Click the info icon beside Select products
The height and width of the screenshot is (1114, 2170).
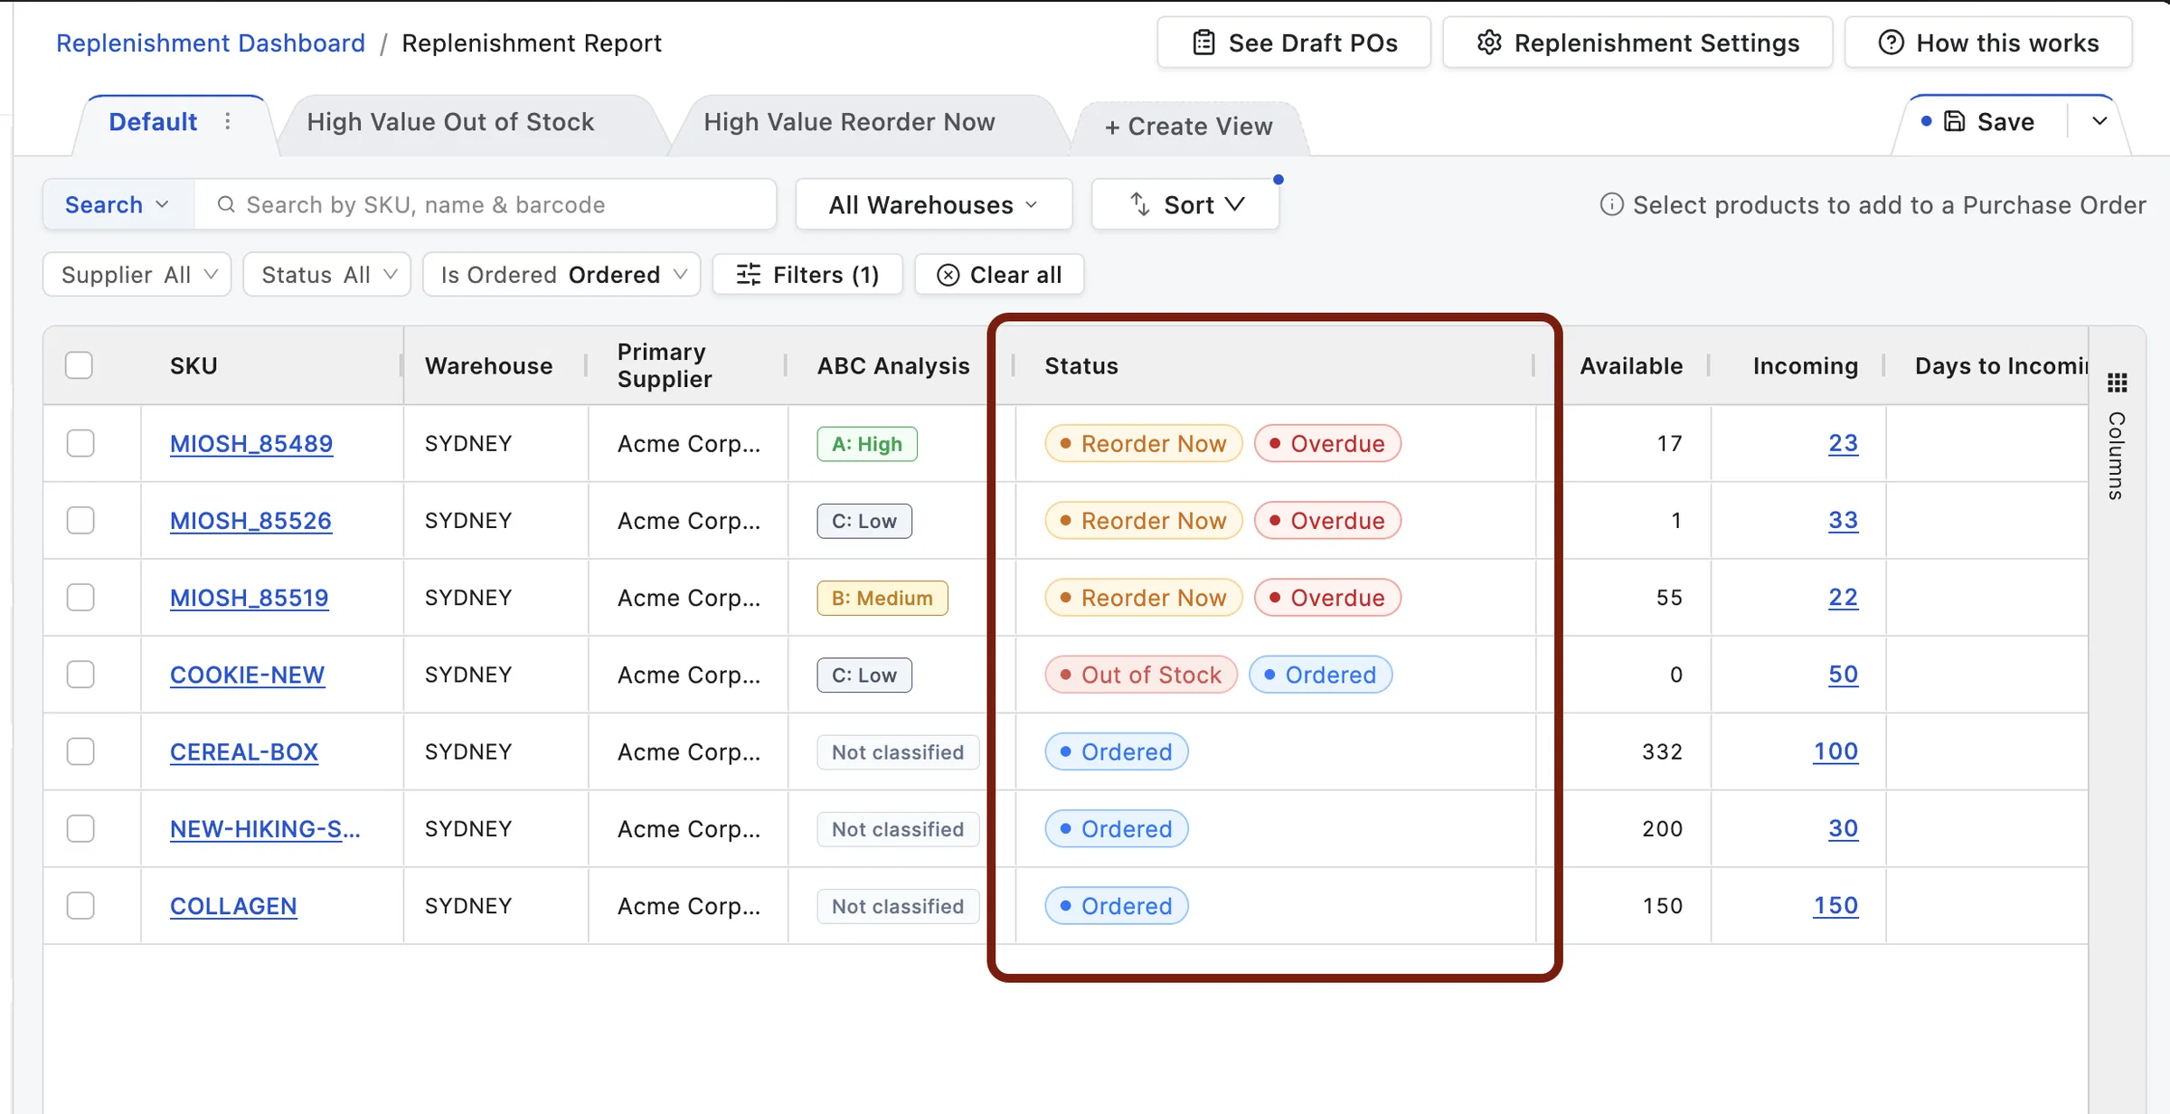click(x=1611, y=204)
